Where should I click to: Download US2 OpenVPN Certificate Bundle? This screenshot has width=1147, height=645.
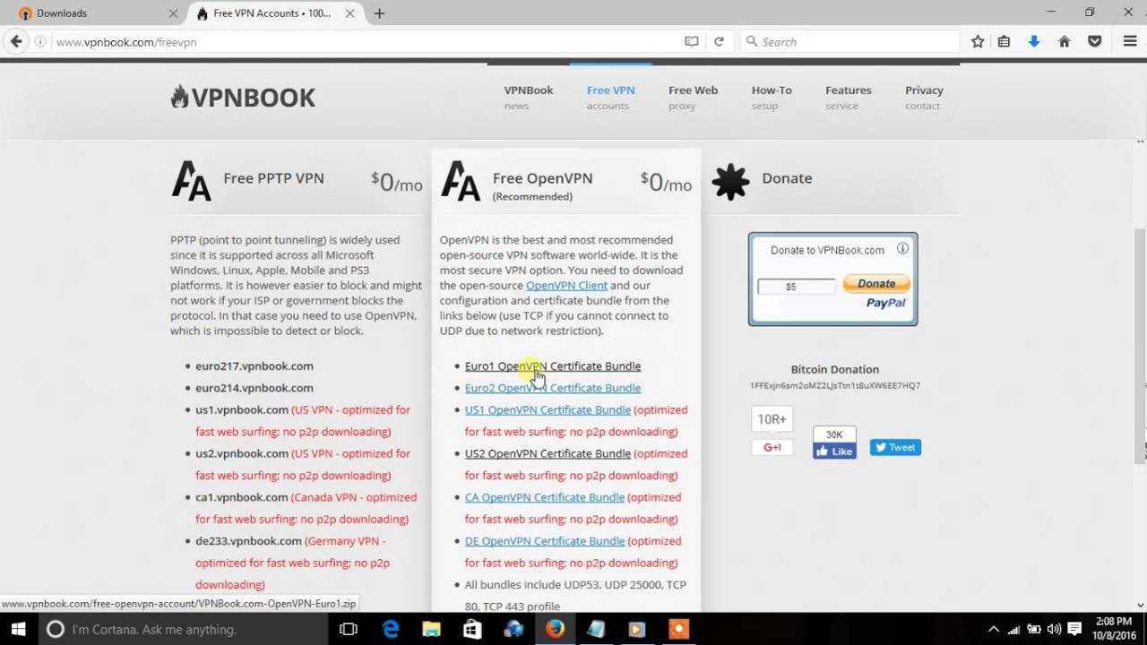pos(548,453)
